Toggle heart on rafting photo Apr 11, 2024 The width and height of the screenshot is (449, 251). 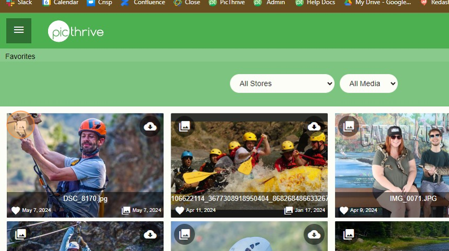click(x=180, y=210)
